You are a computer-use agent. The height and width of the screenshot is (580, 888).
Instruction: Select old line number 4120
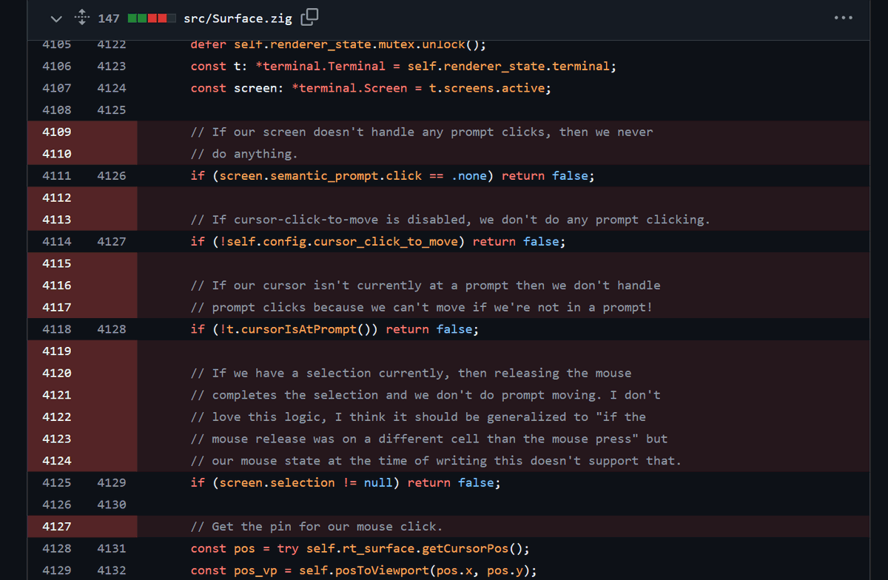click(x=57, y=373)
